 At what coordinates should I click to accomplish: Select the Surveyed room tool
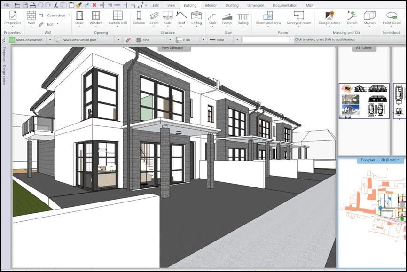pos(299,18)
